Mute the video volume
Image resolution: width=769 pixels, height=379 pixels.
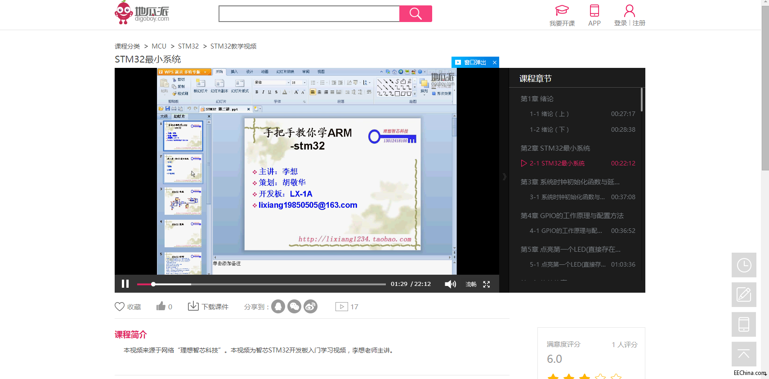tap(450, 284)
